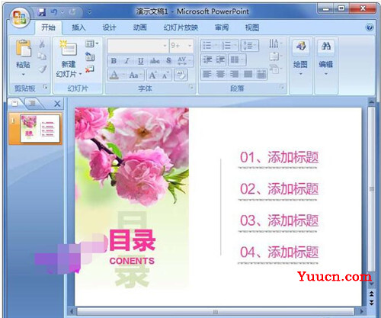Change the text direction icon

(x=275, y=43)
